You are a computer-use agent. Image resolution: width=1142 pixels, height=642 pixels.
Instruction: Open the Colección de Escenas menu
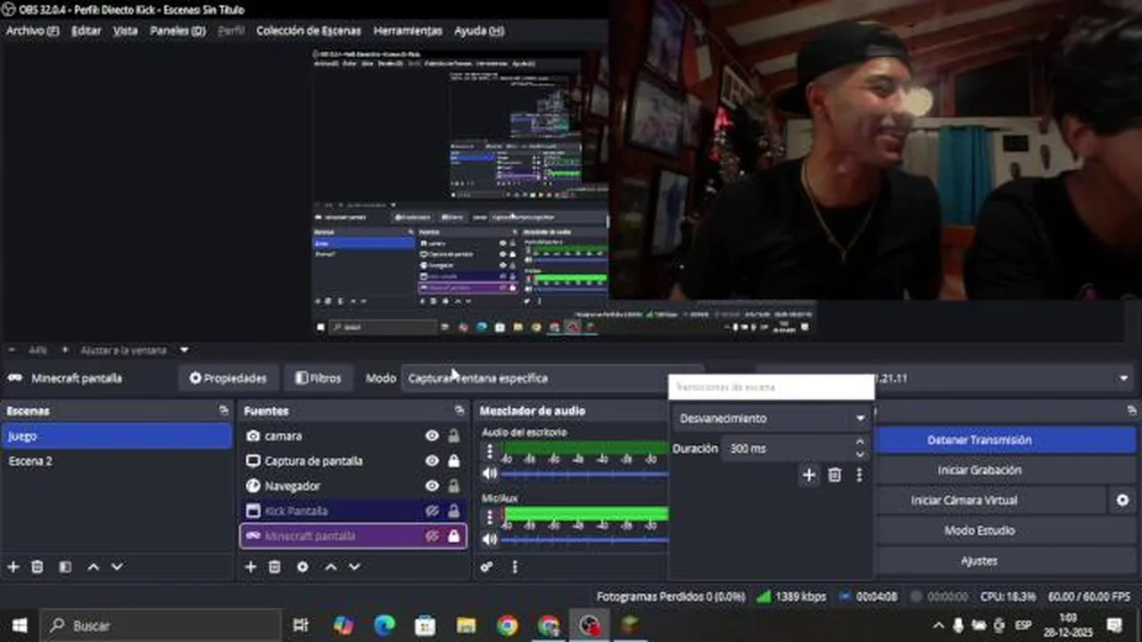point(309,30)
